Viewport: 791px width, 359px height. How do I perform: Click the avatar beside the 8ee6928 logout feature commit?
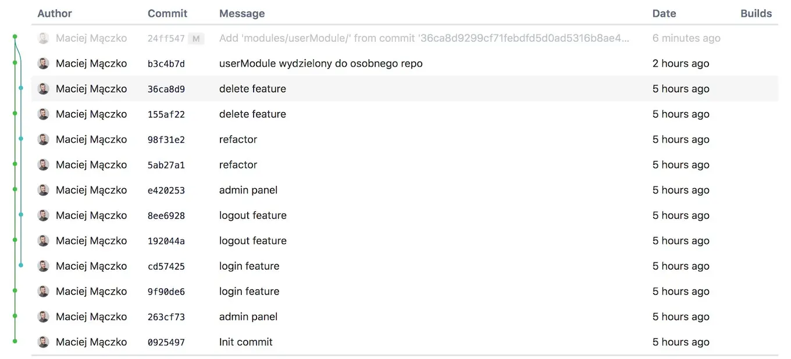[43, 215]
